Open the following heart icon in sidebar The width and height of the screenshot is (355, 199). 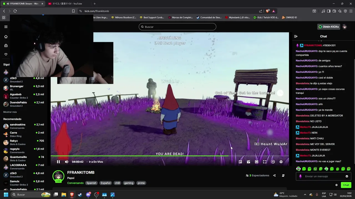[6, 54]
